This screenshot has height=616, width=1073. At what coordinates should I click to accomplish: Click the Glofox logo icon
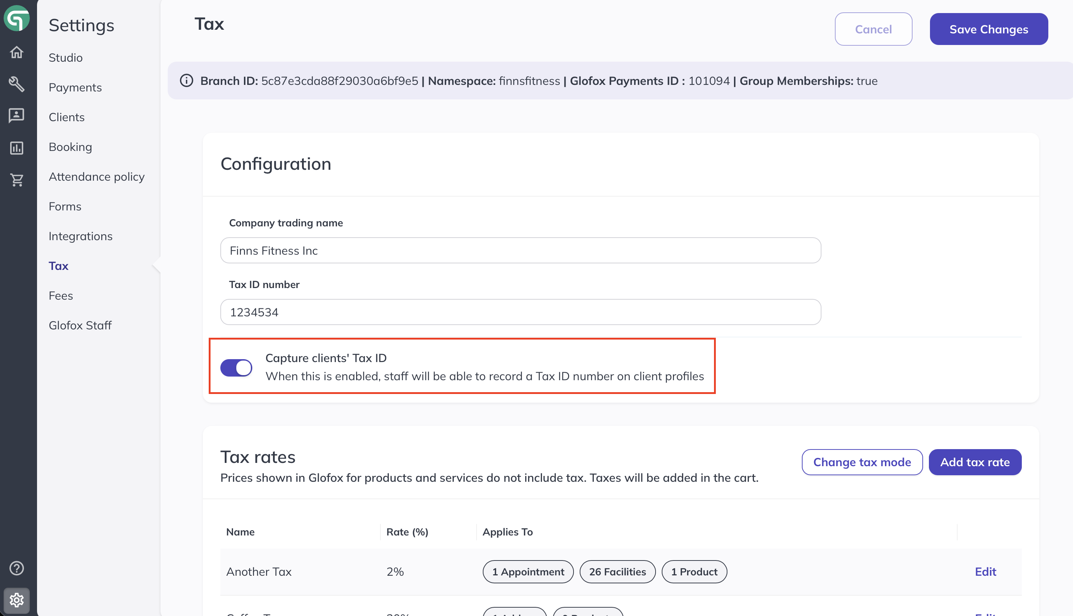click(x=17, y=18)
